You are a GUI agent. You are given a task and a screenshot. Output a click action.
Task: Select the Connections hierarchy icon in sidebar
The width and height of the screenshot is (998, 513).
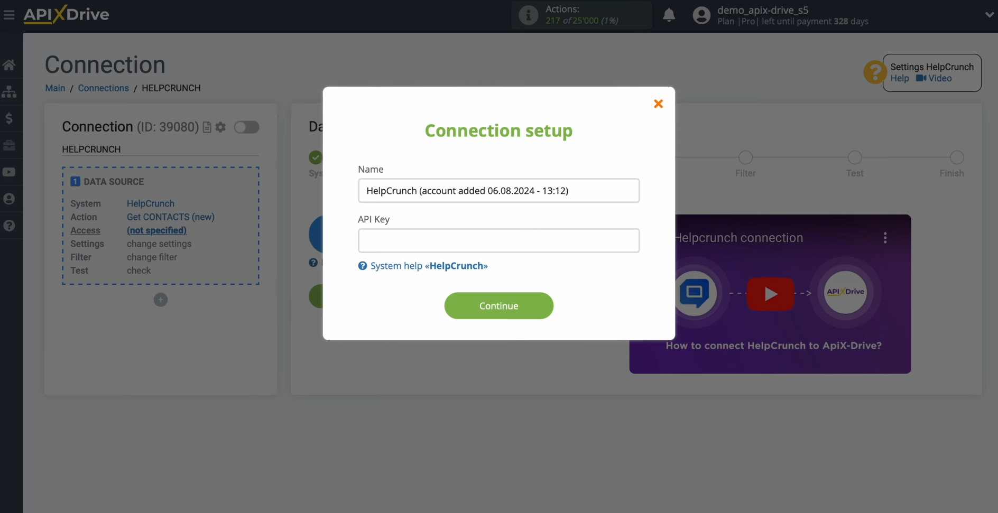(x=10, y=91)
